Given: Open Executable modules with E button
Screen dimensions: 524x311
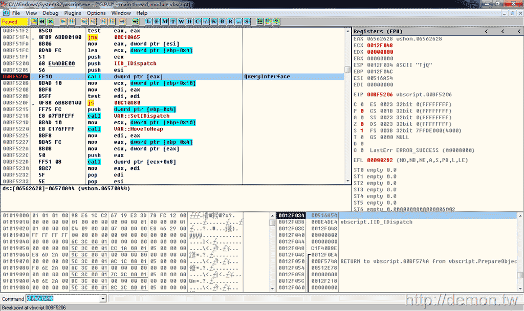Looking at the screenshot, I should point(157,21).
